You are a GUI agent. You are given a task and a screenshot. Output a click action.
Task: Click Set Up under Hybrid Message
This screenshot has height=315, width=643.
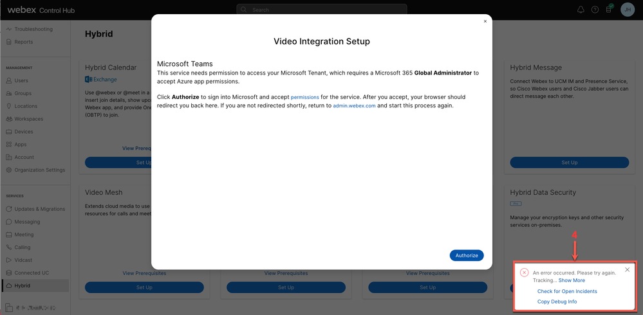(569, 163)
